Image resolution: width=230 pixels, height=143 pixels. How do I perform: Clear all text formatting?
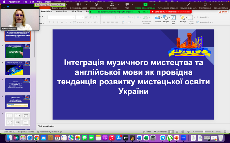(x=97, y=17)
